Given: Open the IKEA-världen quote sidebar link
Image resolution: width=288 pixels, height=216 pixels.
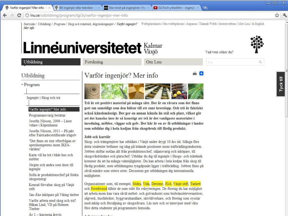Looking at the screenshot, I should pyautogui.click(x=52, y=145).
